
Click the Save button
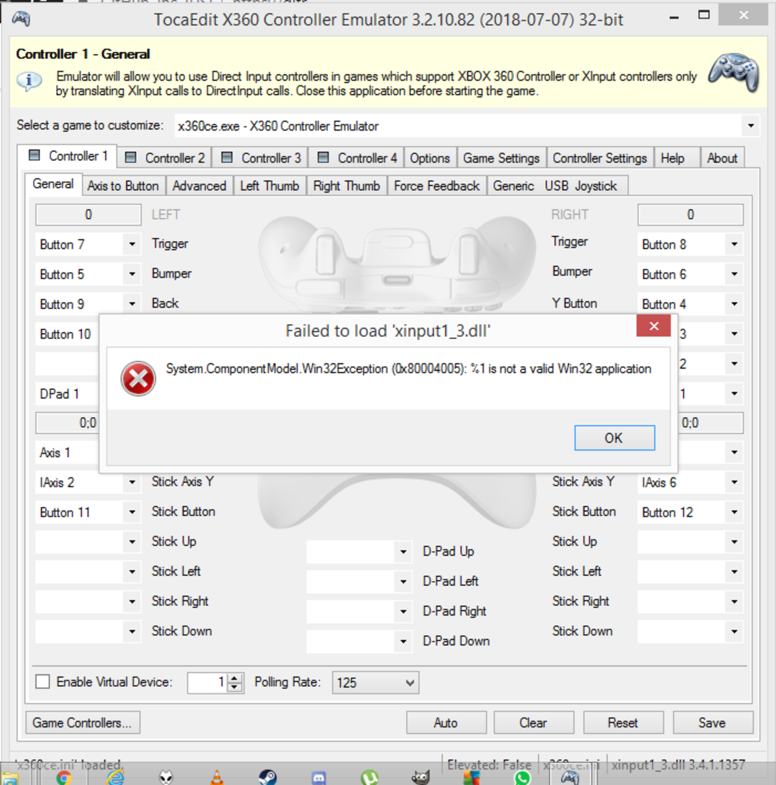pos(713,723)
